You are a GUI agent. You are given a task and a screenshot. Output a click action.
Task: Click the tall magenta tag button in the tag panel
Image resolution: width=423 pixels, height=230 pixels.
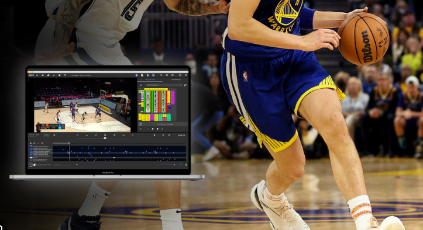coord(173,97)
